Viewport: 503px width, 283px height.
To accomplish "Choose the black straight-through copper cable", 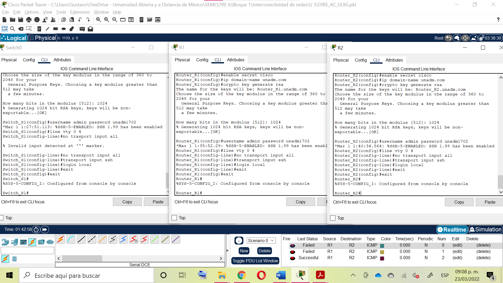I will pos(81,239).
